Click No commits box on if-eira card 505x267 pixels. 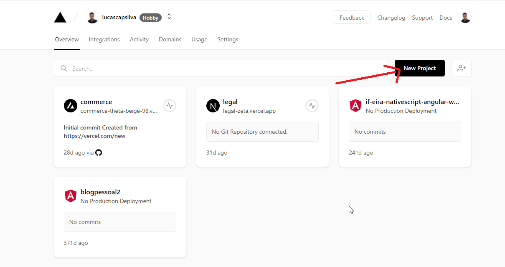pyautogui.click(x=405, y=132)
